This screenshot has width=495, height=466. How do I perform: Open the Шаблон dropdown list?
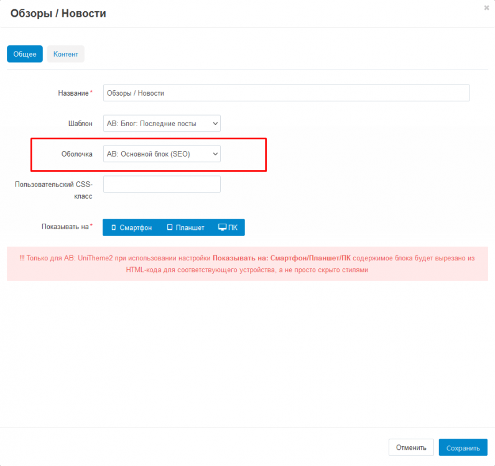(x=161, y=124)
